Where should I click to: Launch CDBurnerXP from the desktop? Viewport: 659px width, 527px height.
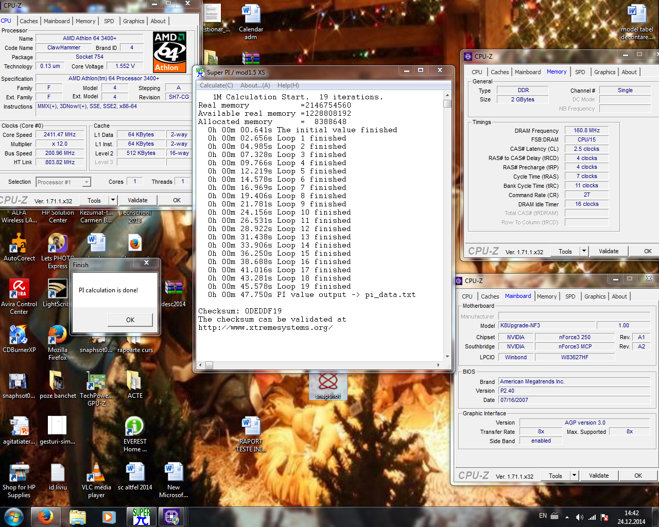point(19,339)
